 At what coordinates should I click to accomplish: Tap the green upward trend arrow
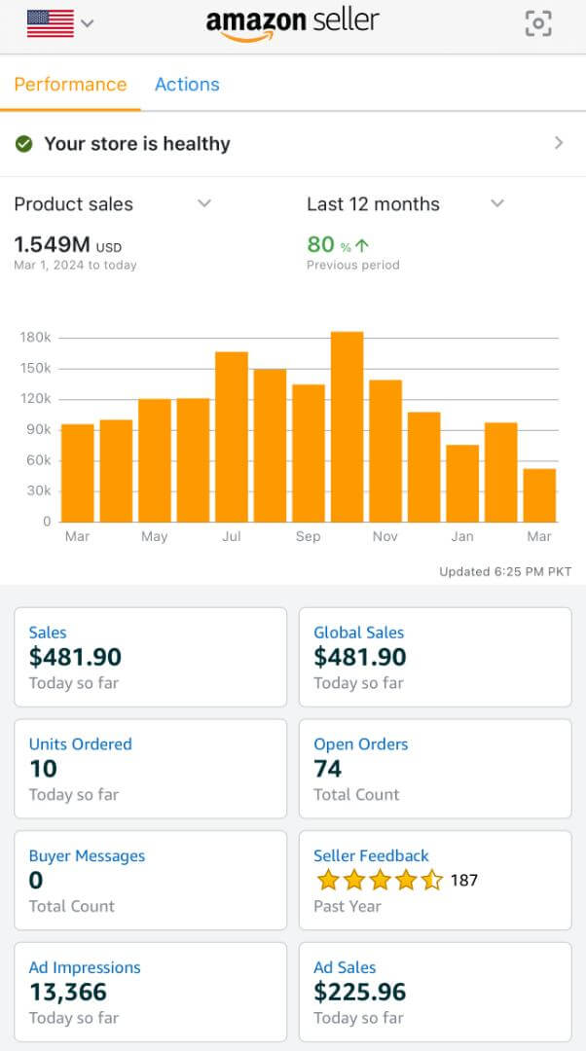pos(362,245)
